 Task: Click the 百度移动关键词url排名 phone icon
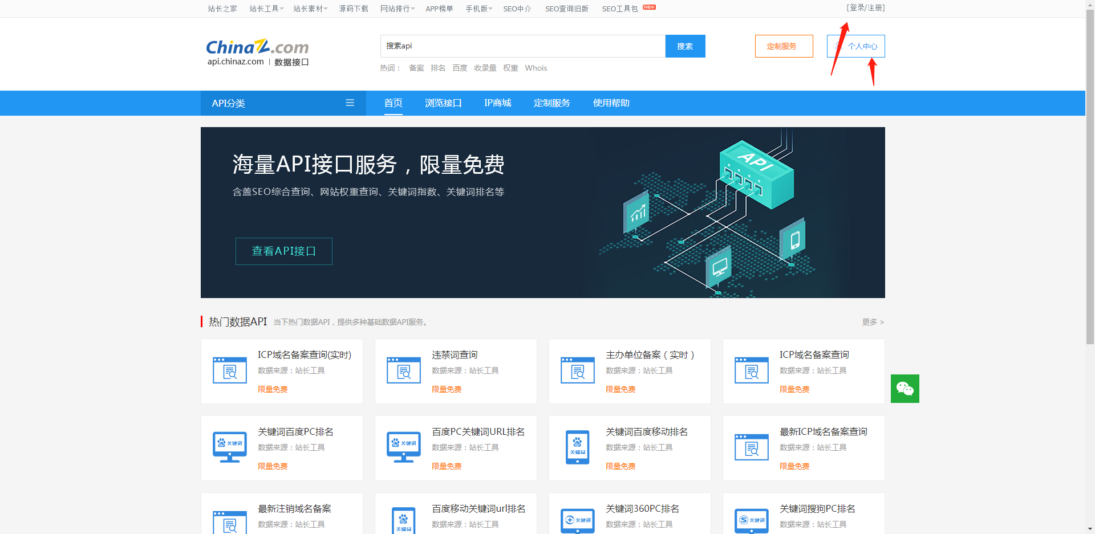pos(404,521)
